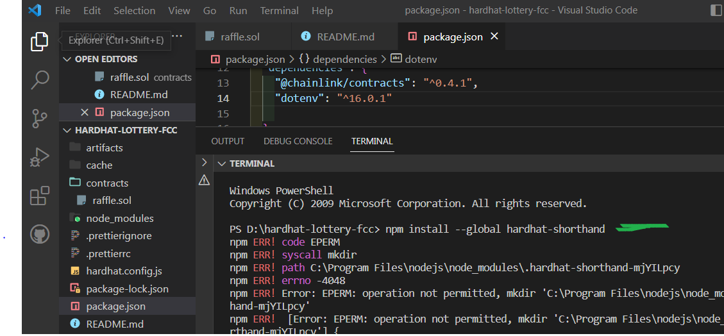Select package.json in Open Editors
This screenshot has width=724, height=336.
[128, 112]
